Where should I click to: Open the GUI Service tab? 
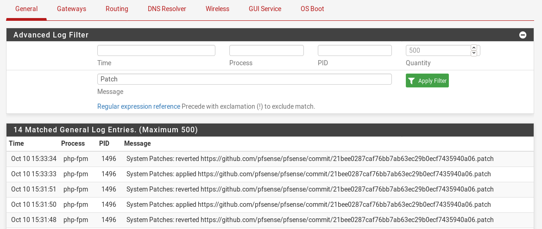[265, 9]
